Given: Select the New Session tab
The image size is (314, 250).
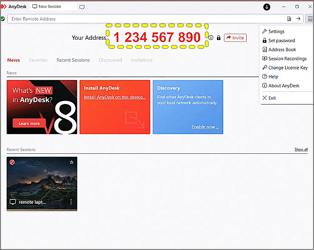Looking at the screenshot, I should click(53, 7).
